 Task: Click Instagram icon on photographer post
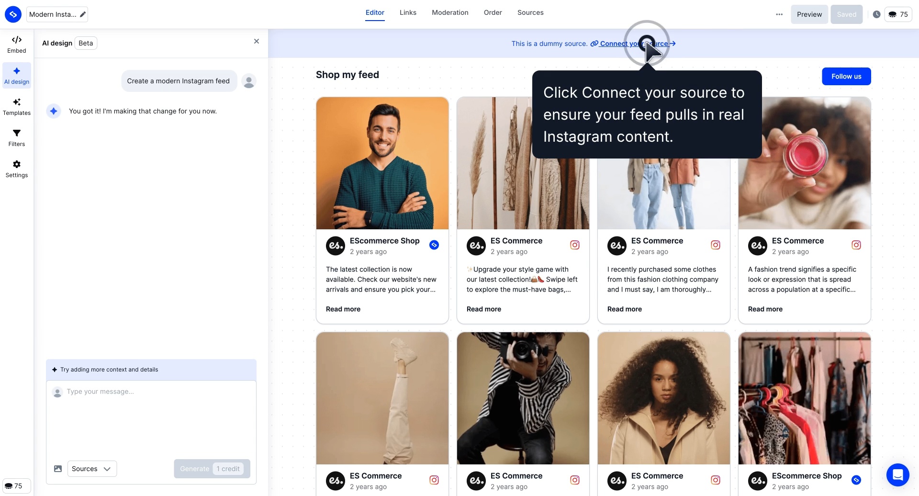575,480
